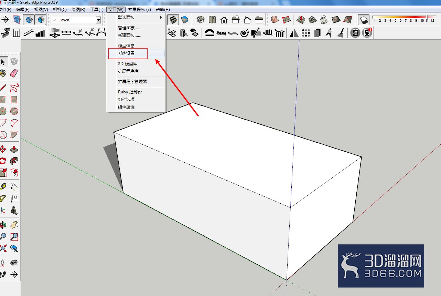Click the Zoom Extents tool
The height and width of the screenshot is (296, 441).
coord(3,248)
